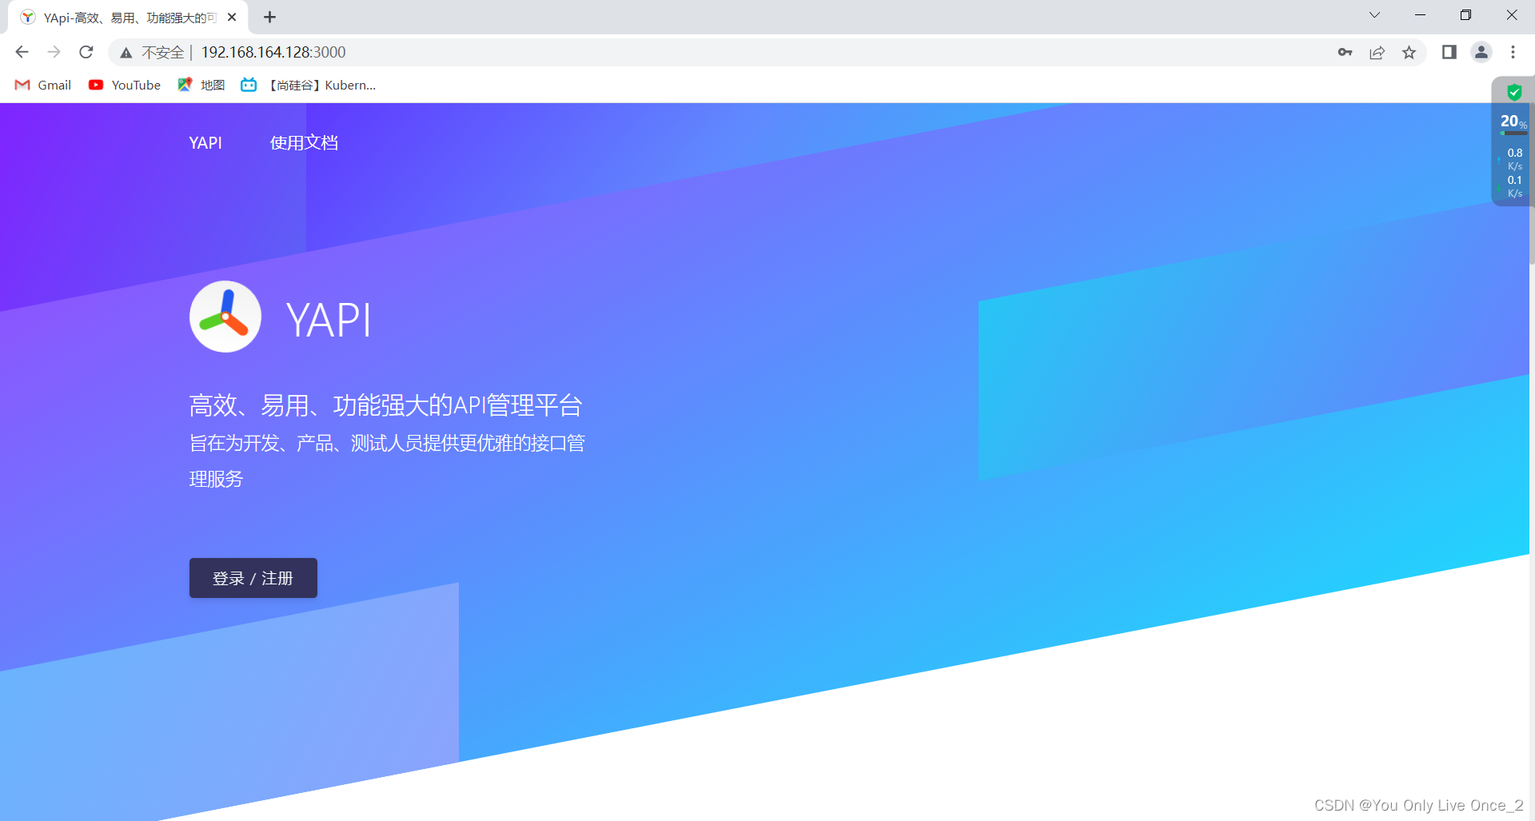Click the YAPI circular logo
Image resolution: width=1535 pixels, height=821 pixels.
pos(225,317)
